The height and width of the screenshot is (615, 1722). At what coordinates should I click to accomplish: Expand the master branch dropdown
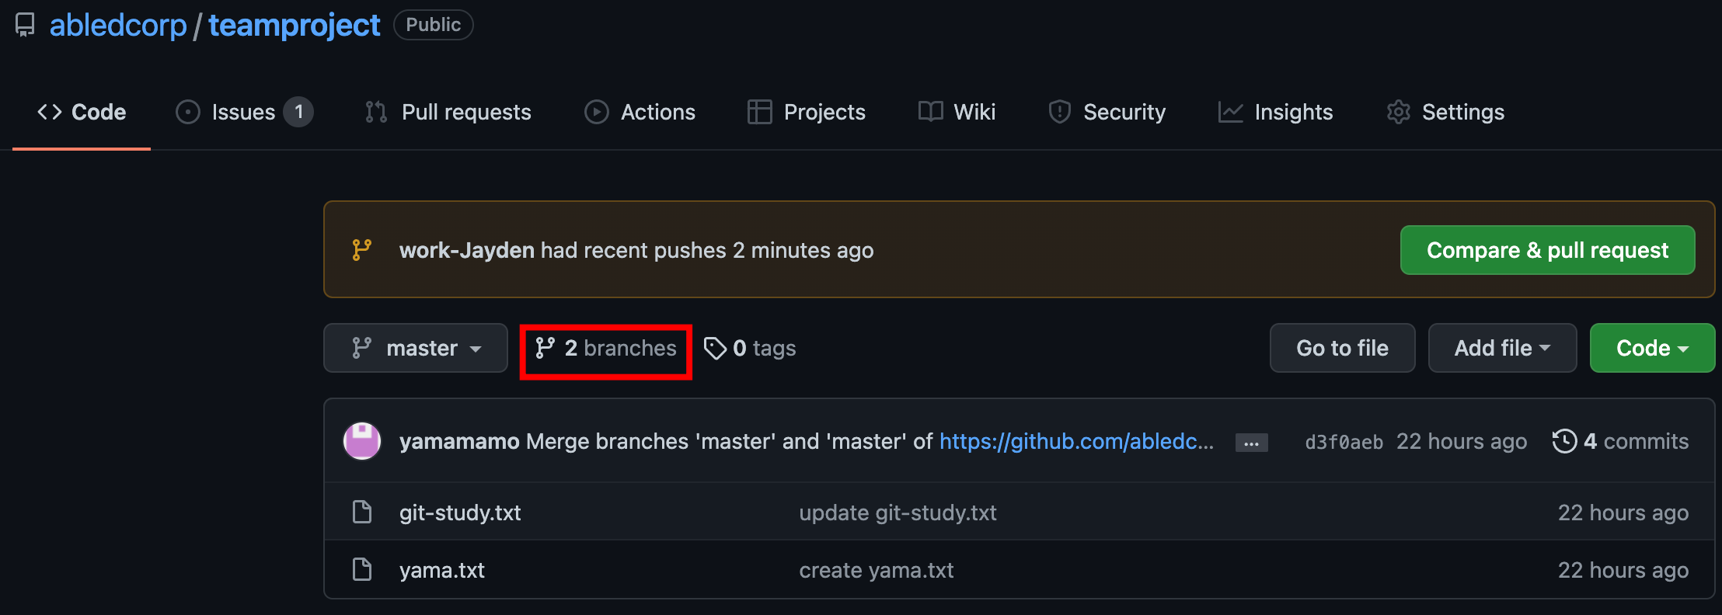(x=416, y=348)
